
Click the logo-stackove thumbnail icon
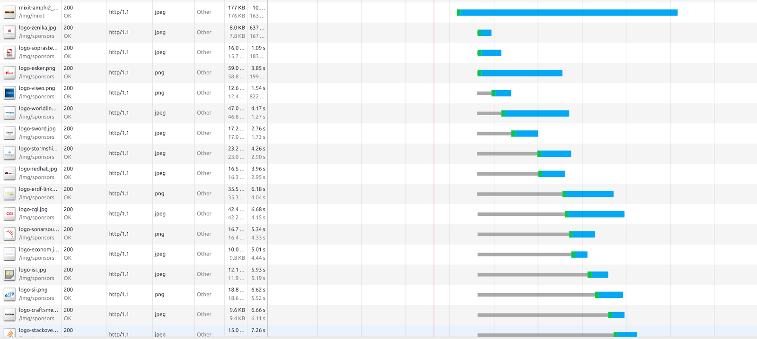9,333
